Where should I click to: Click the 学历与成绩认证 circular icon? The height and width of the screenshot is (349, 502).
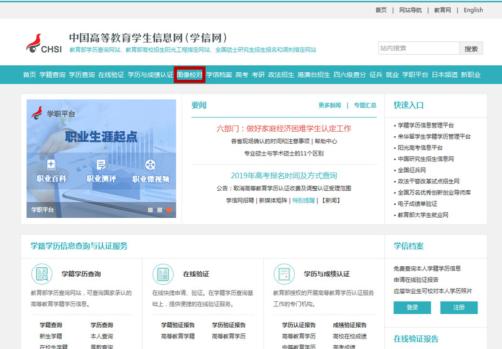tap(284, 274)
